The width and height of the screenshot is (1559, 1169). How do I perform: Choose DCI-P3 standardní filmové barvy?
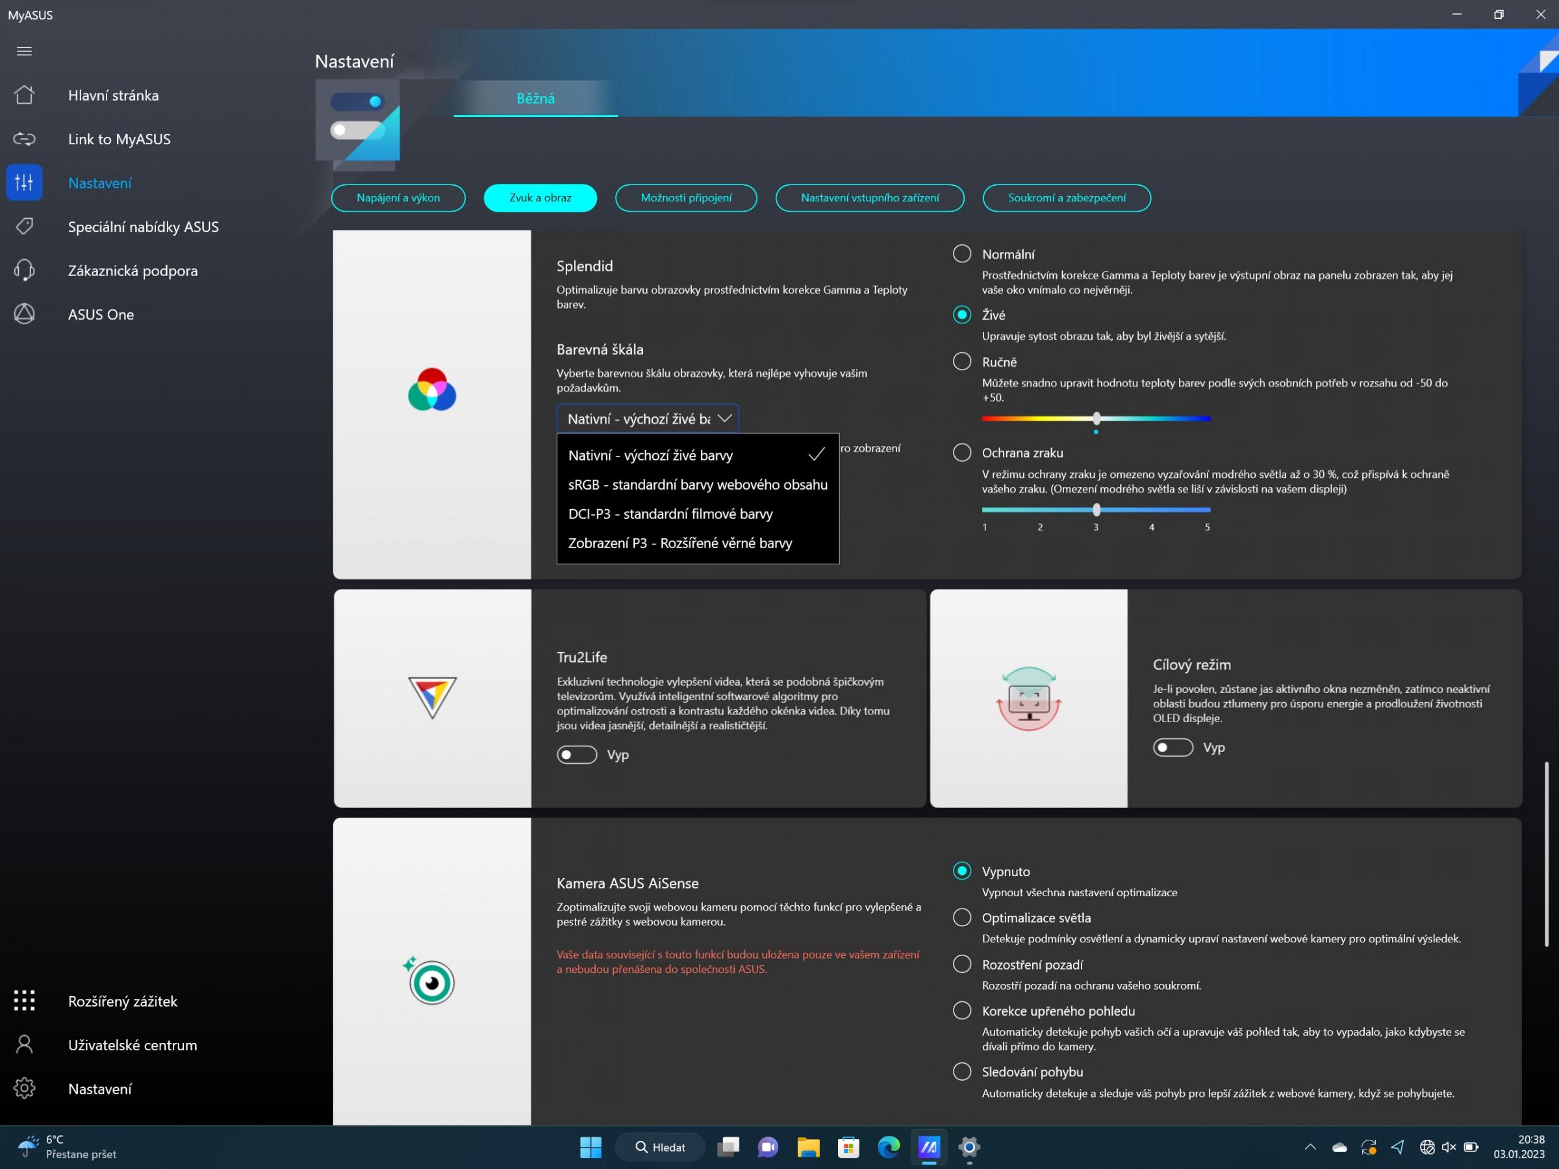coord(698,514)
